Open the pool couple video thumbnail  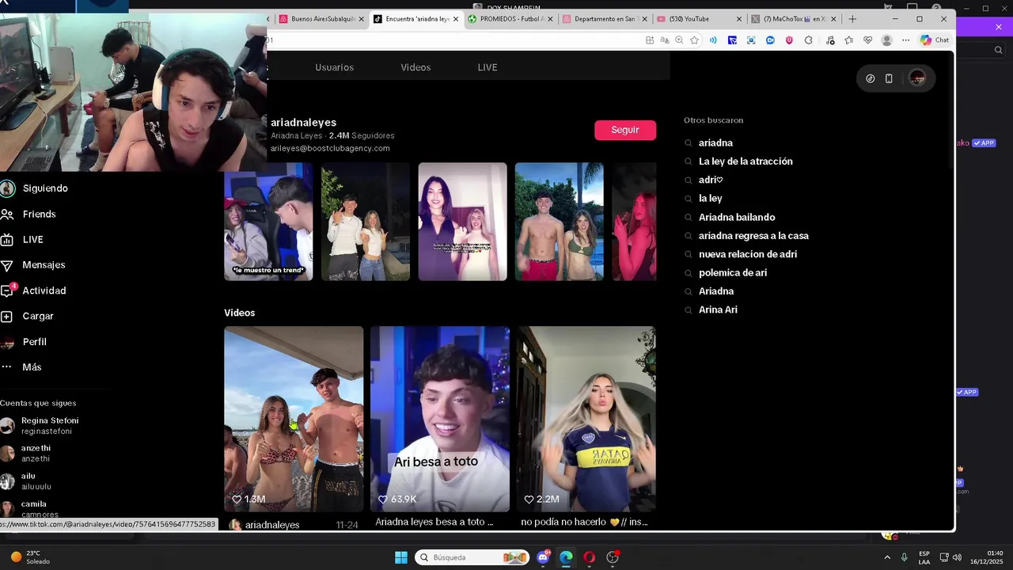point(560,222)
